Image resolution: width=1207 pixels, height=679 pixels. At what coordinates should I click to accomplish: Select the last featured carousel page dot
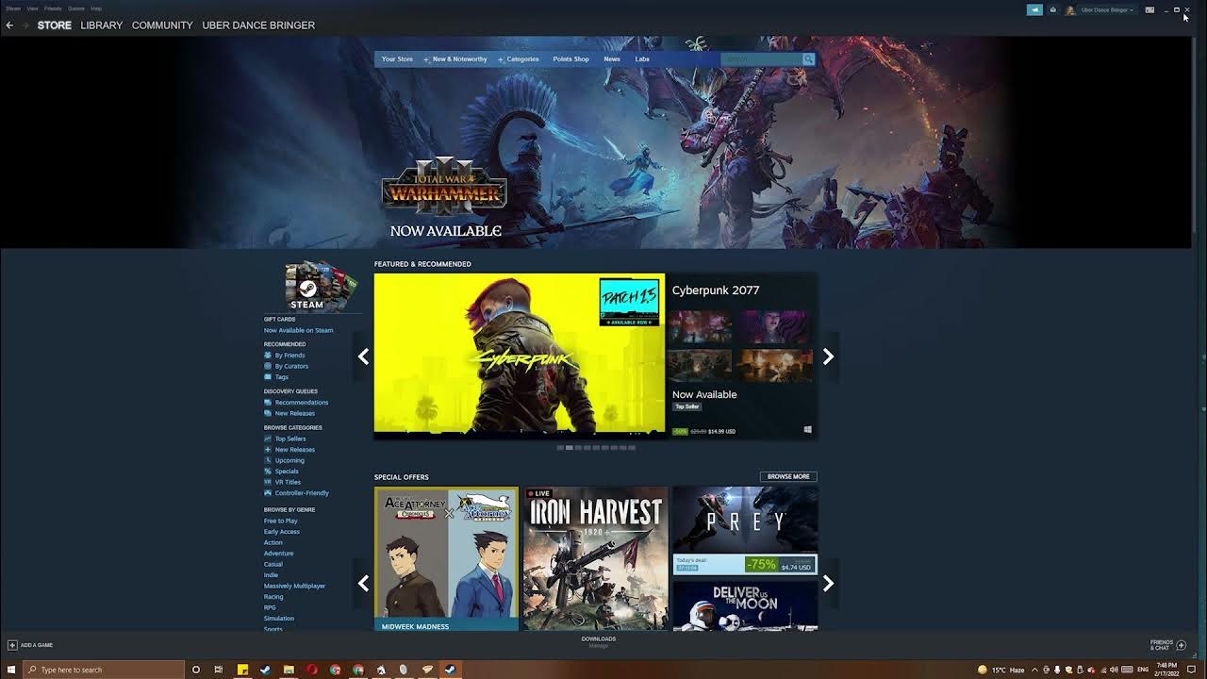[x=632, y=448]
